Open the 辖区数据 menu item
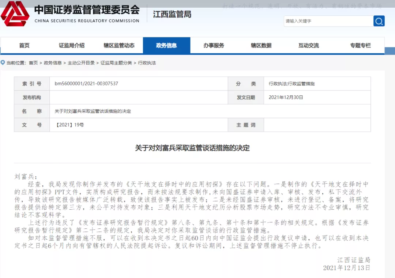The width and height of the screenshot is (395, 278). tap(261, 46)
